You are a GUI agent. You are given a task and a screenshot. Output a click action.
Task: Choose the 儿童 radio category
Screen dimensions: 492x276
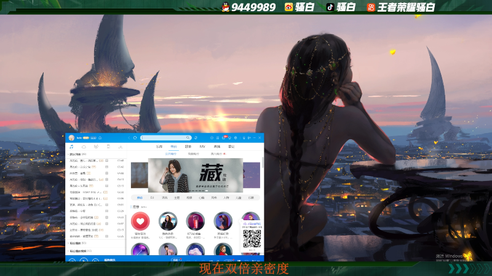pyautogui.click(x=239, y=197)
